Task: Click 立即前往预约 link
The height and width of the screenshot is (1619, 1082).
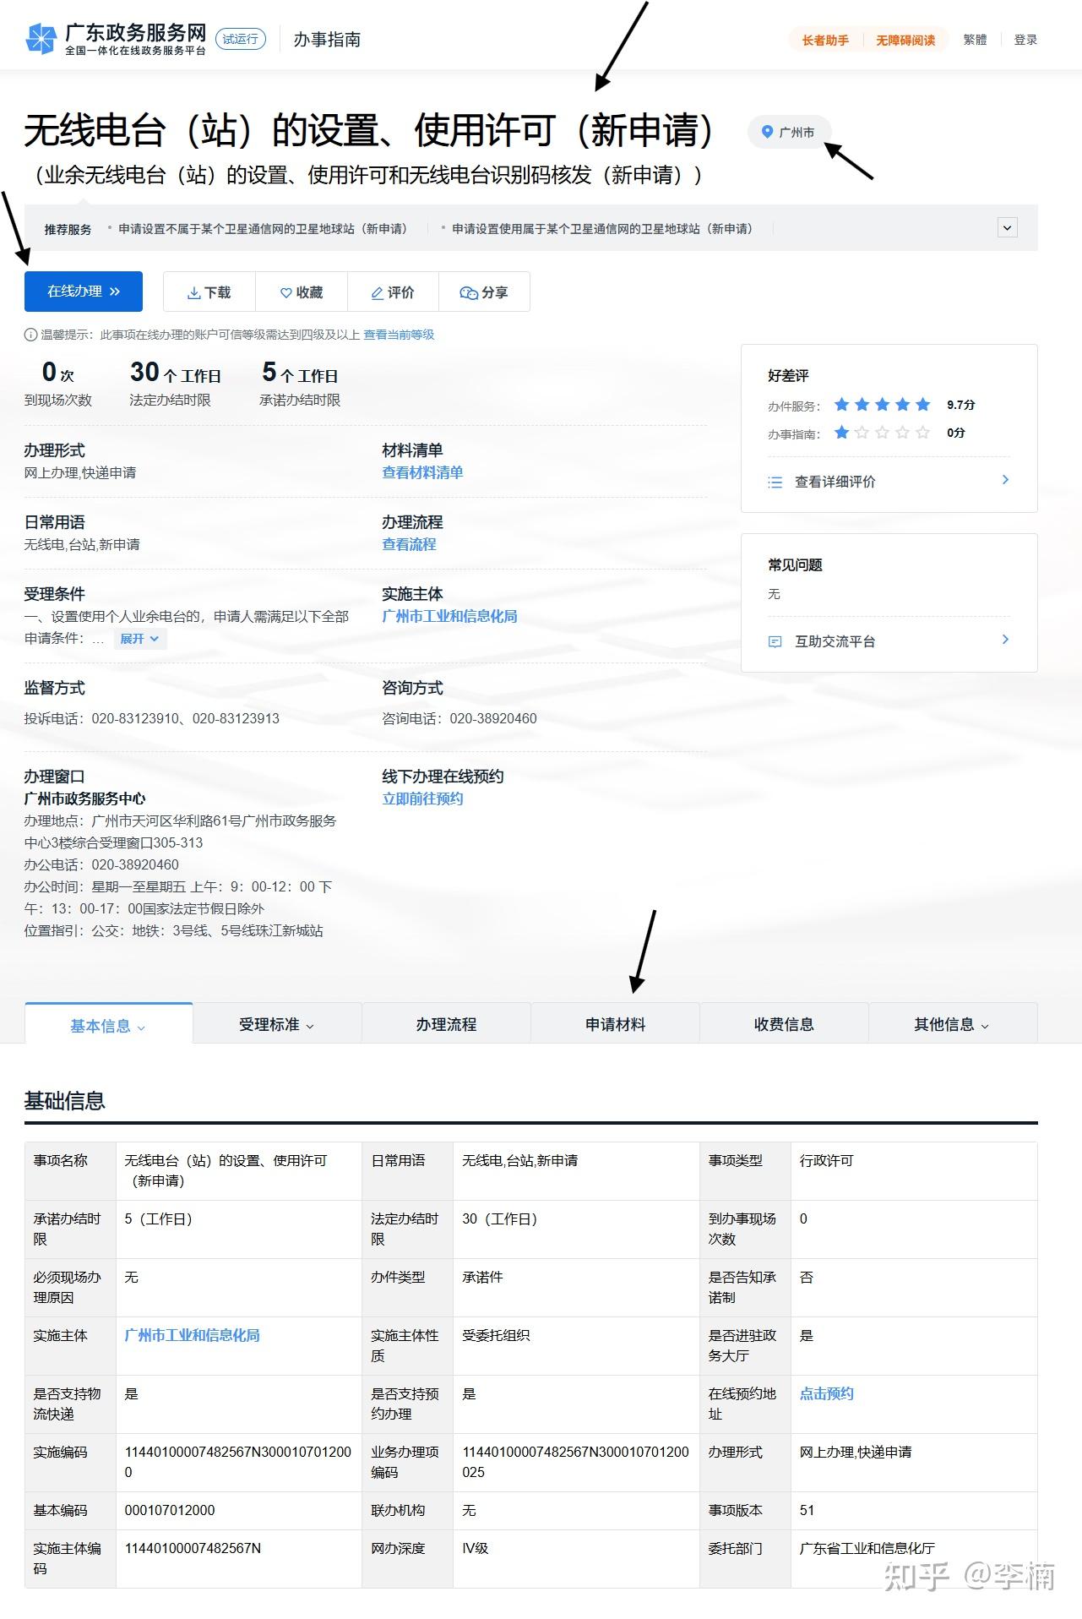Action: coord(422,799)
